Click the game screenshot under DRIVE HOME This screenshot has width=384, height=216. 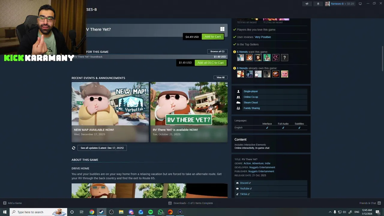[149, 191]
